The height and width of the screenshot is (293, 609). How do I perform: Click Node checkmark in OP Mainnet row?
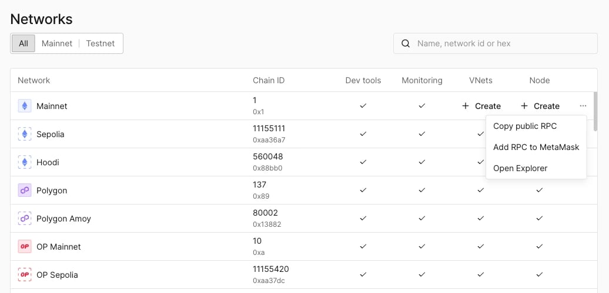[x=539, y=246]
